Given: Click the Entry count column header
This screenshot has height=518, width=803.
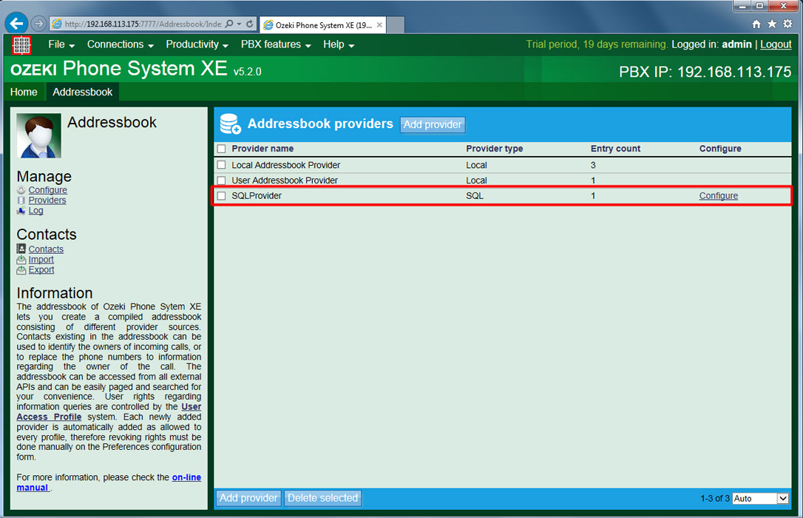Looking at the screenshot, I should tap(616, 149).
